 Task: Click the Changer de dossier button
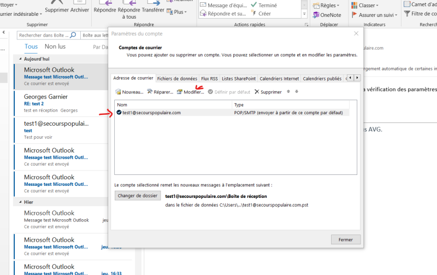click(x=138, y=196)
